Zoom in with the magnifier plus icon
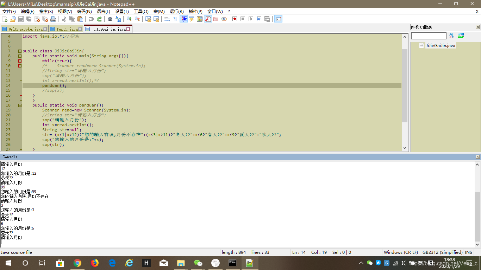Viewport: 481px width, 270px height. [129, 19]
